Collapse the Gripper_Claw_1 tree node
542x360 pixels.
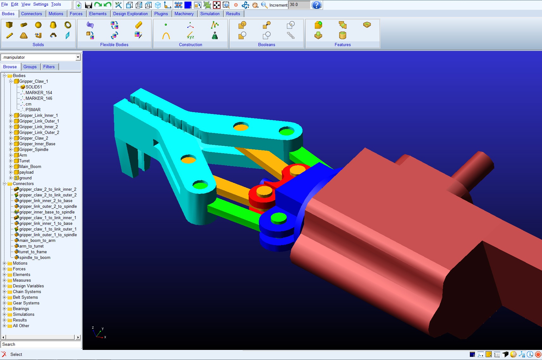coord(11,81)
